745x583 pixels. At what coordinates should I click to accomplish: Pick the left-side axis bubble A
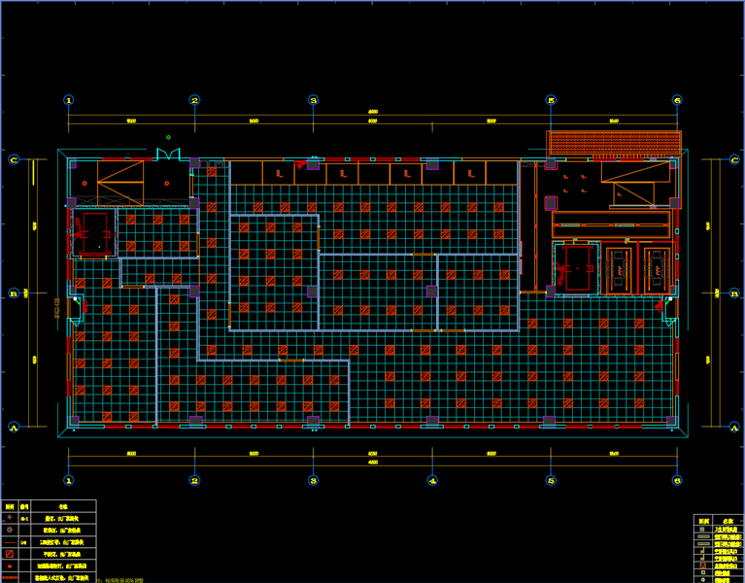[14, 428]
